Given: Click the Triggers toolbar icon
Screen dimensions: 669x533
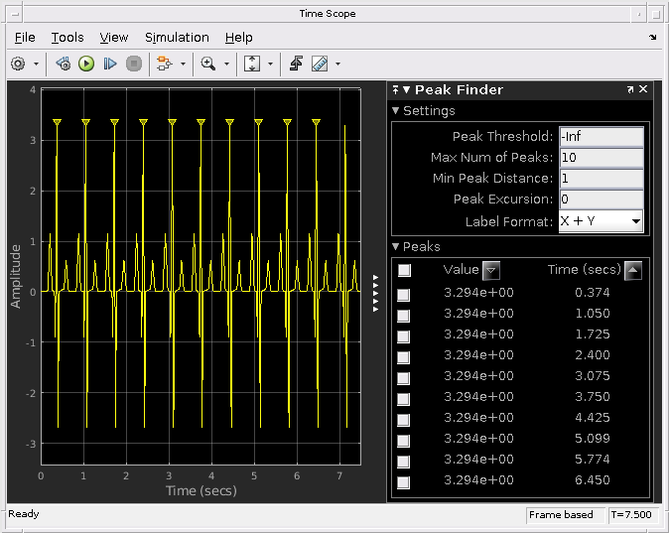Looking at the screenshot, I should (x=296, y=64).
